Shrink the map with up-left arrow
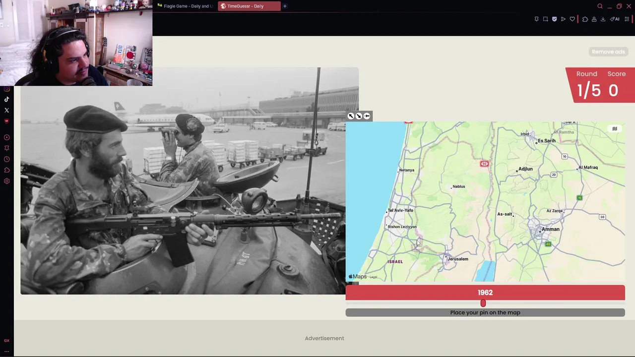 [x=351, y=116]
